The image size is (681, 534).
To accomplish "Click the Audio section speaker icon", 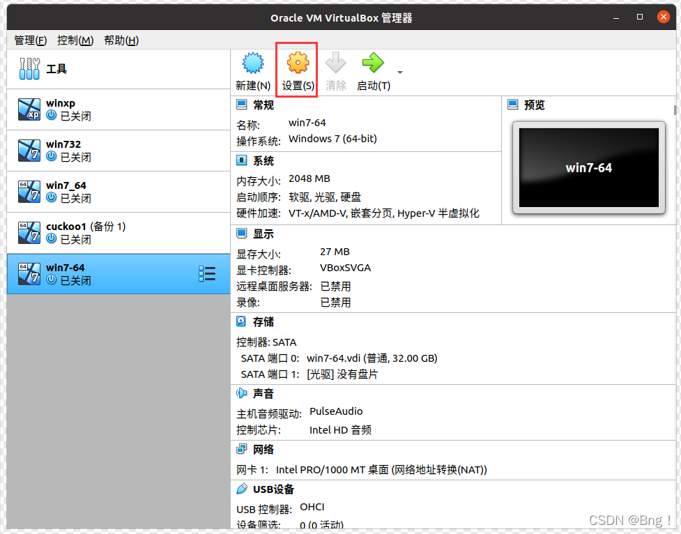I will [241, 393].
